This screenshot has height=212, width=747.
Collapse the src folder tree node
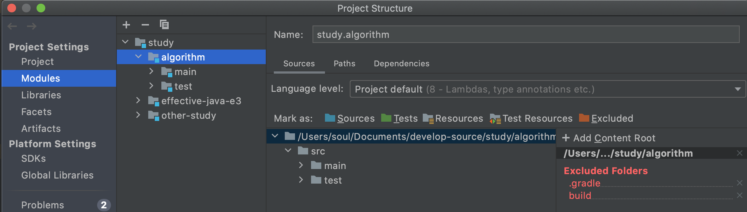[288, 151]
